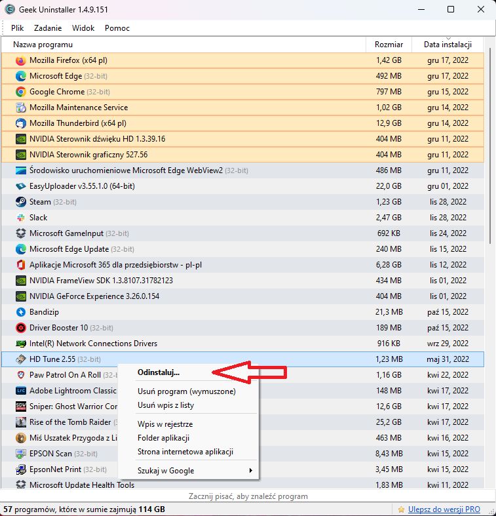This screenshot has width=496, height=516.
Task: Click the Intel Network Connections Drivers icon
Action: tap(21, 344)
